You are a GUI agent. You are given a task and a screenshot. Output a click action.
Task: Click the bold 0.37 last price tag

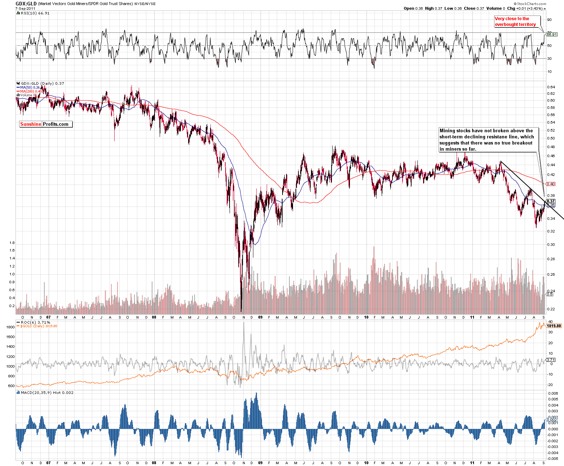coord(551,201)
